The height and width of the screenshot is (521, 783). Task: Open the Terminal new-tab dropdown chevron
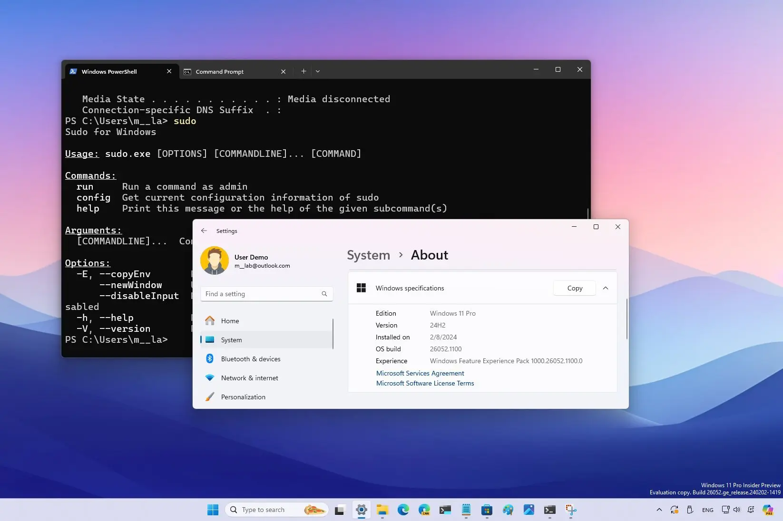[318, 71]
